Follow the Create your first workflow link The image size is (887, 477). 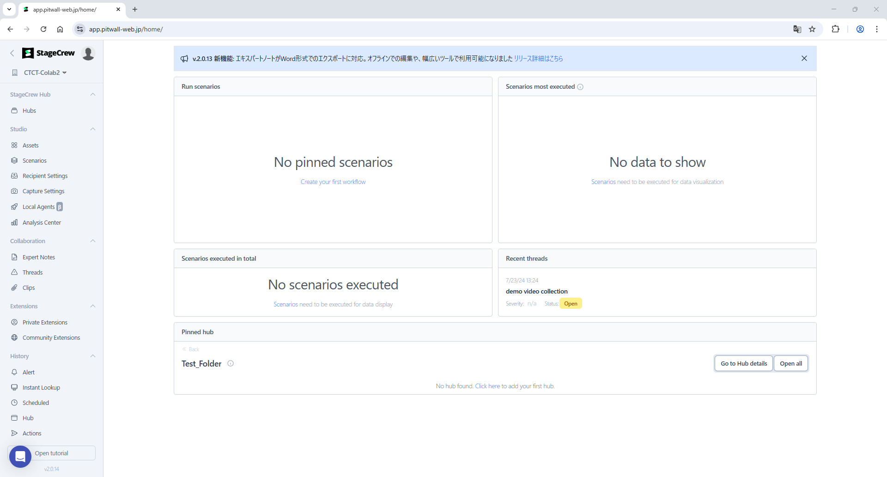tap(333, 182)
